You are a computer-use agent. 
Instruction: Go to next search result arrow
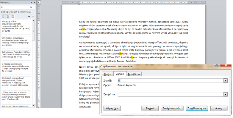point(33,16)
